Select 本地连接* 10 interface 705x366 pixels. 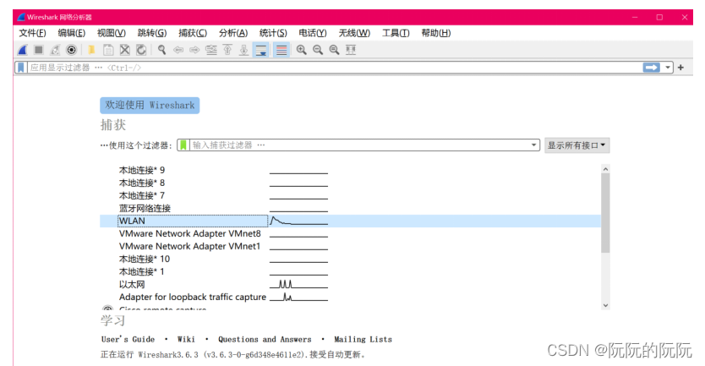point(145,259)
